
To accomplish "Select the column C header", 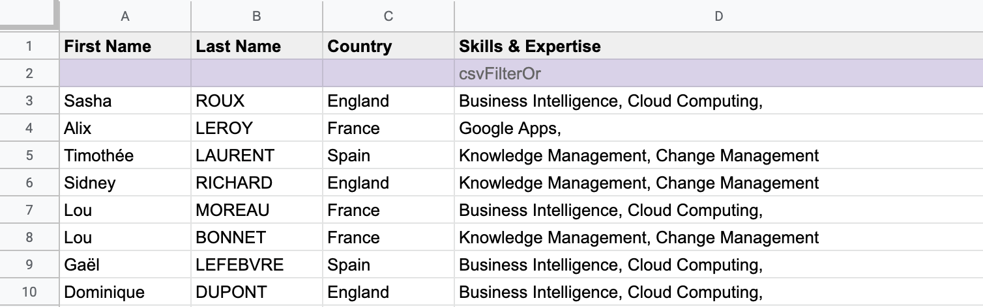I will click(389, 16).
